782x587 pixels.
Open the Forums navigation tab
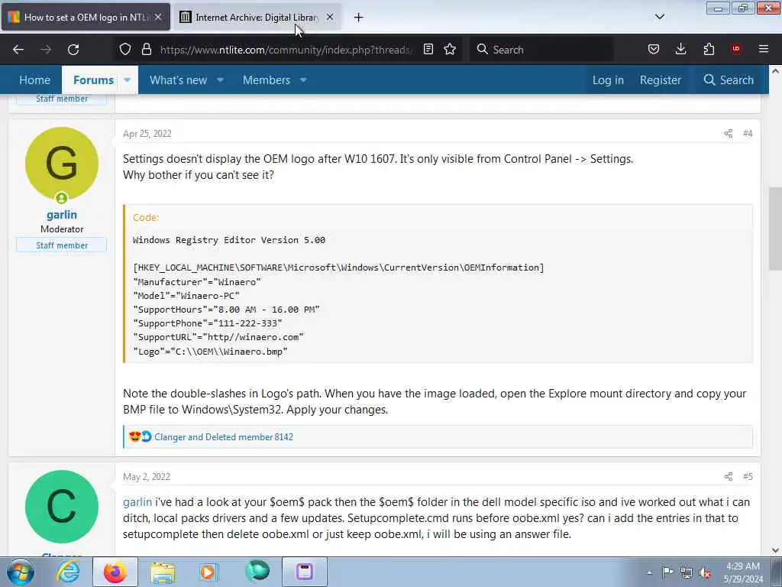click(x=93, y=79)
